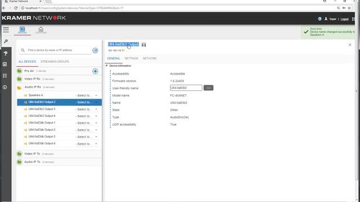Open the NETWORK device tab
This screenshot has height=202, width=360.
(150, 58)
